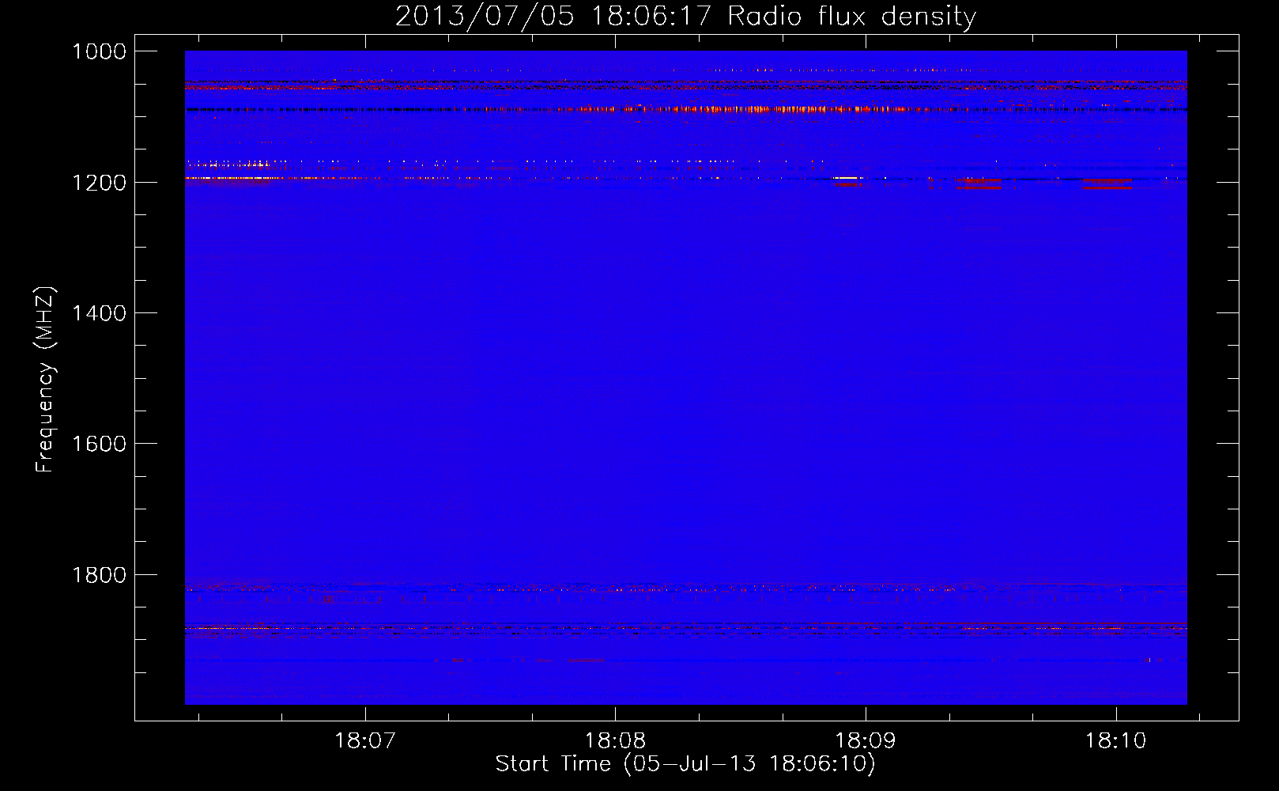Image resolution: width=1279 pixels, height=791 pixels.
Task: Click the 1400 frequency tick label
Action: click(99, 313)
